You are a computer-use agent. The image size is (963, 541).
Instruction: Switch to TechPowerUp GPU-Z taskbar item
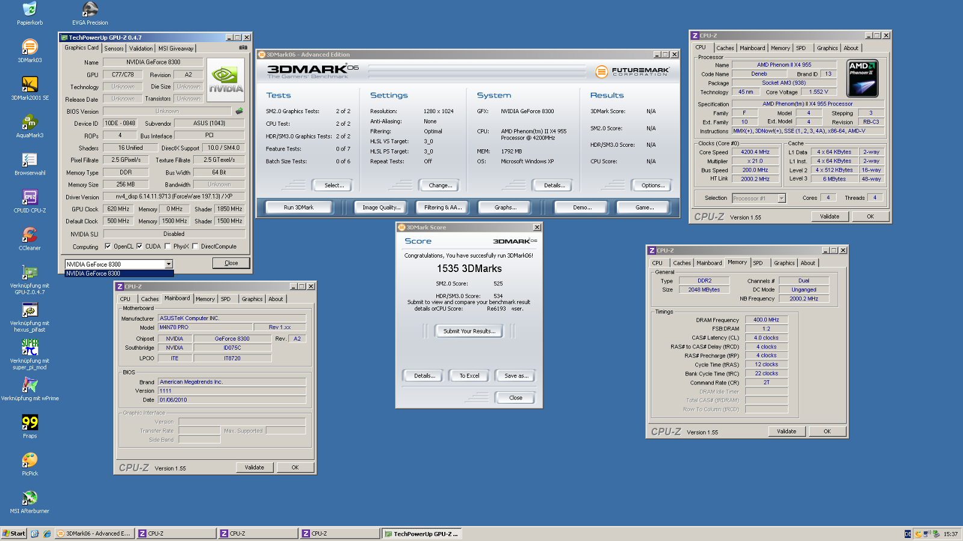[x=421, y=534]
